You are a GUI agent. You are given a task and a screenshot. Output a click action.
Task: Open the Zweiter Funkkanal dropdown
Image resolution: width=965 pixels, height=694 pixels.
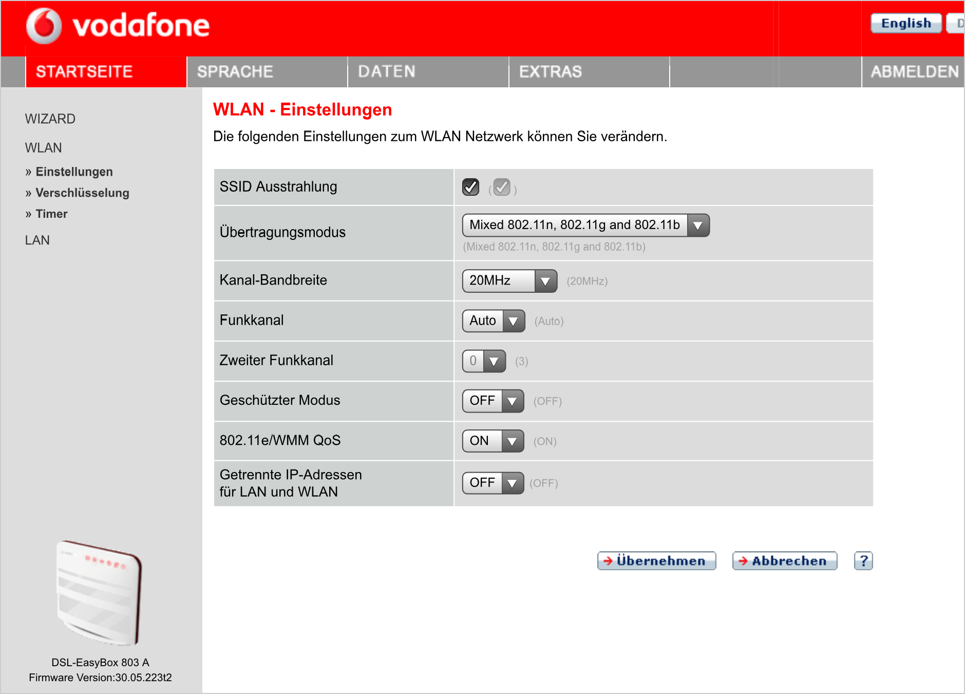[484, 361]
